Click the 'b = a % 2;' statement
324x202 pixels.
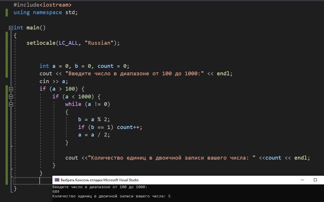pyautogui.click(x=94, y=119)
